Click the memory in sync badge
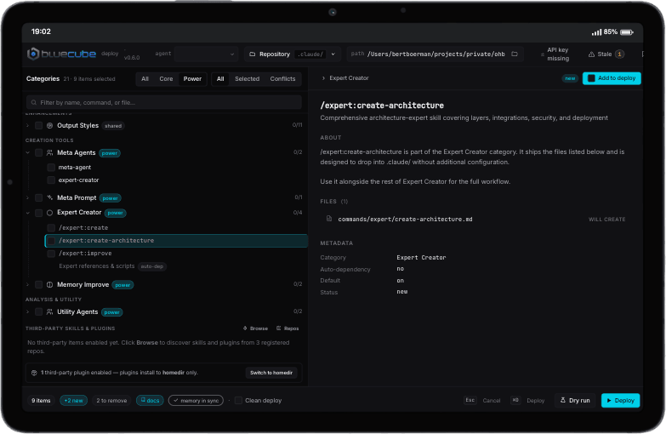 pyautogui.click(x=196, y=401)
